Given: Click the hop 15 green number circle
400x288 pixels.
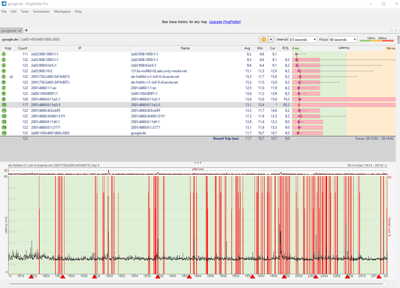Looking at the screenshot, I should coord(4,133).
